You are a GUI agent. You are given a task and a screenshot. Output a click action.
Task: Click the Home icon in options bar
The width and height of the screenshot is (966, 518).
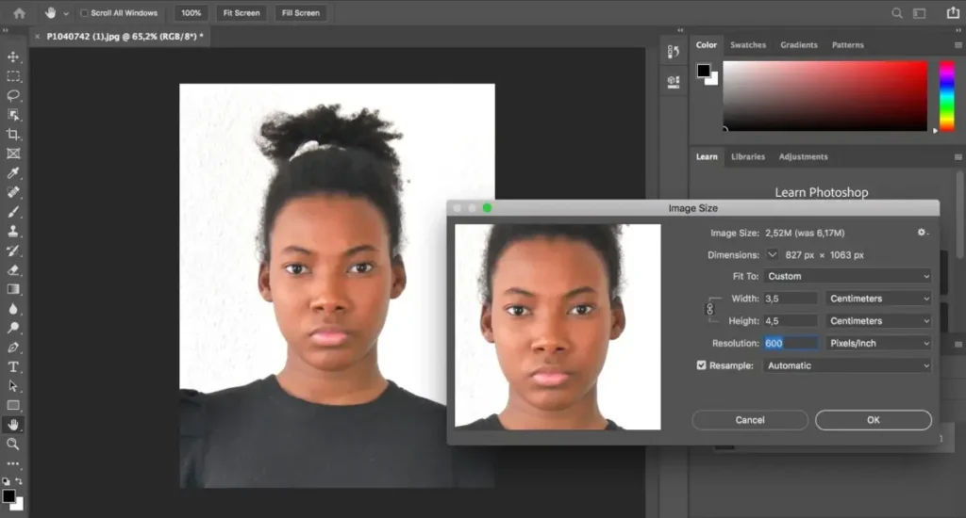click(19, 13)
